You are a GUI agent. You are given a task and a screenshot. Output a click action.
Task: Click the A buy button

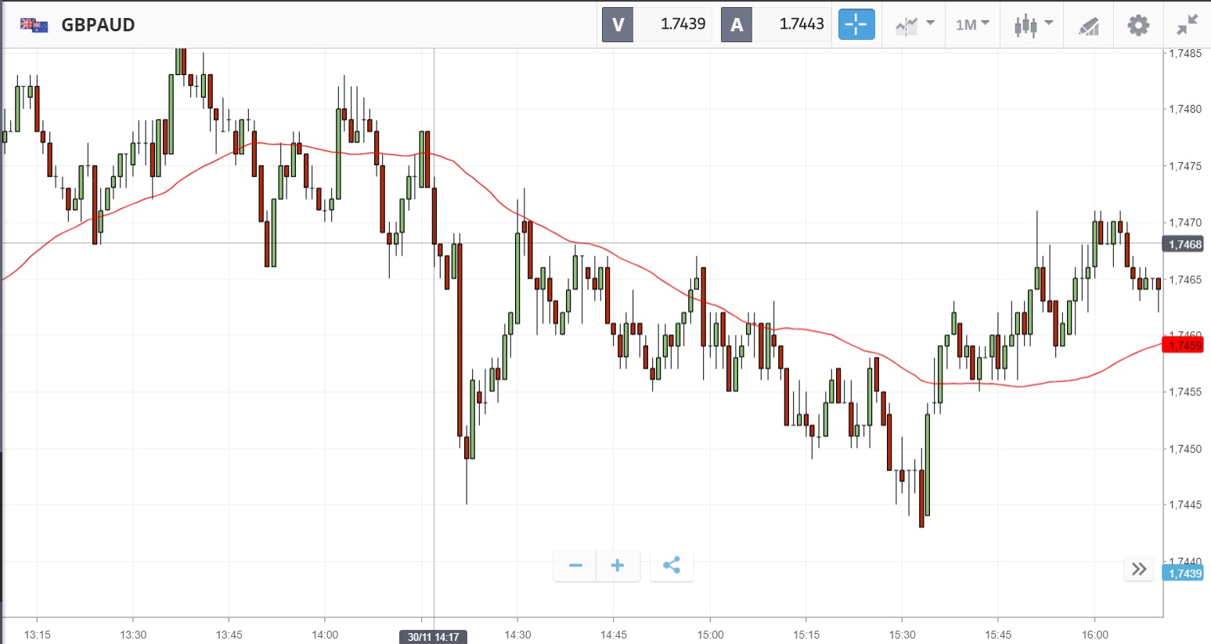pyautogui.click(x=737, y=25)
